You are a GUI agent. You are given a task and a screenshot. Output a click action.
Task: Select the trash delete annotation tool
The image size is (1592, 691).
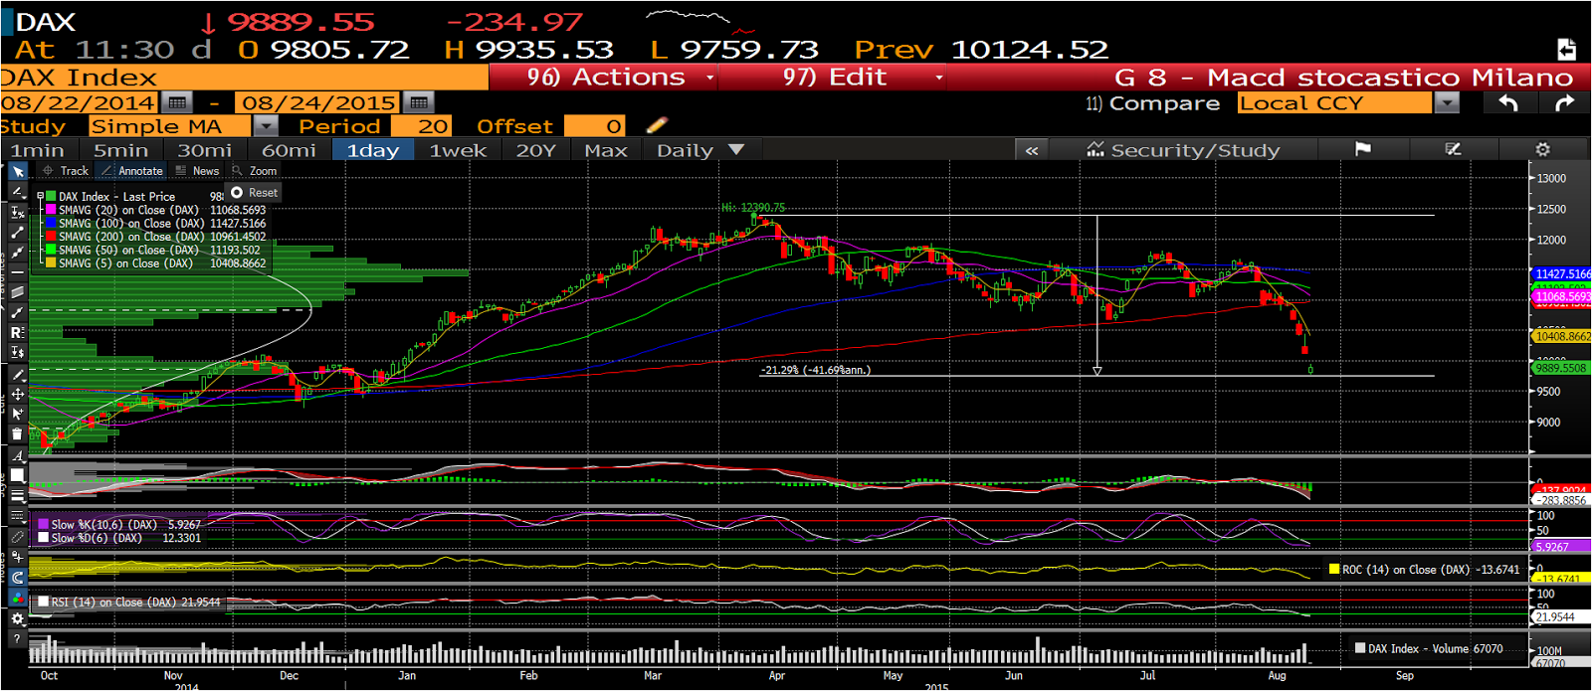17,433
